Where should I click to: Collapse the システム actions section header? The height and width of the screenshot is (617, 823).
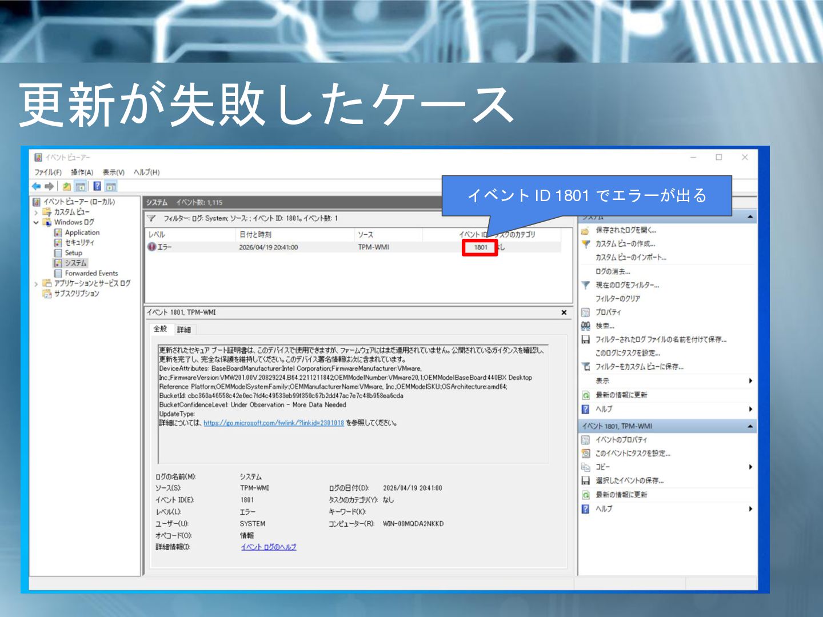point(750,217)
